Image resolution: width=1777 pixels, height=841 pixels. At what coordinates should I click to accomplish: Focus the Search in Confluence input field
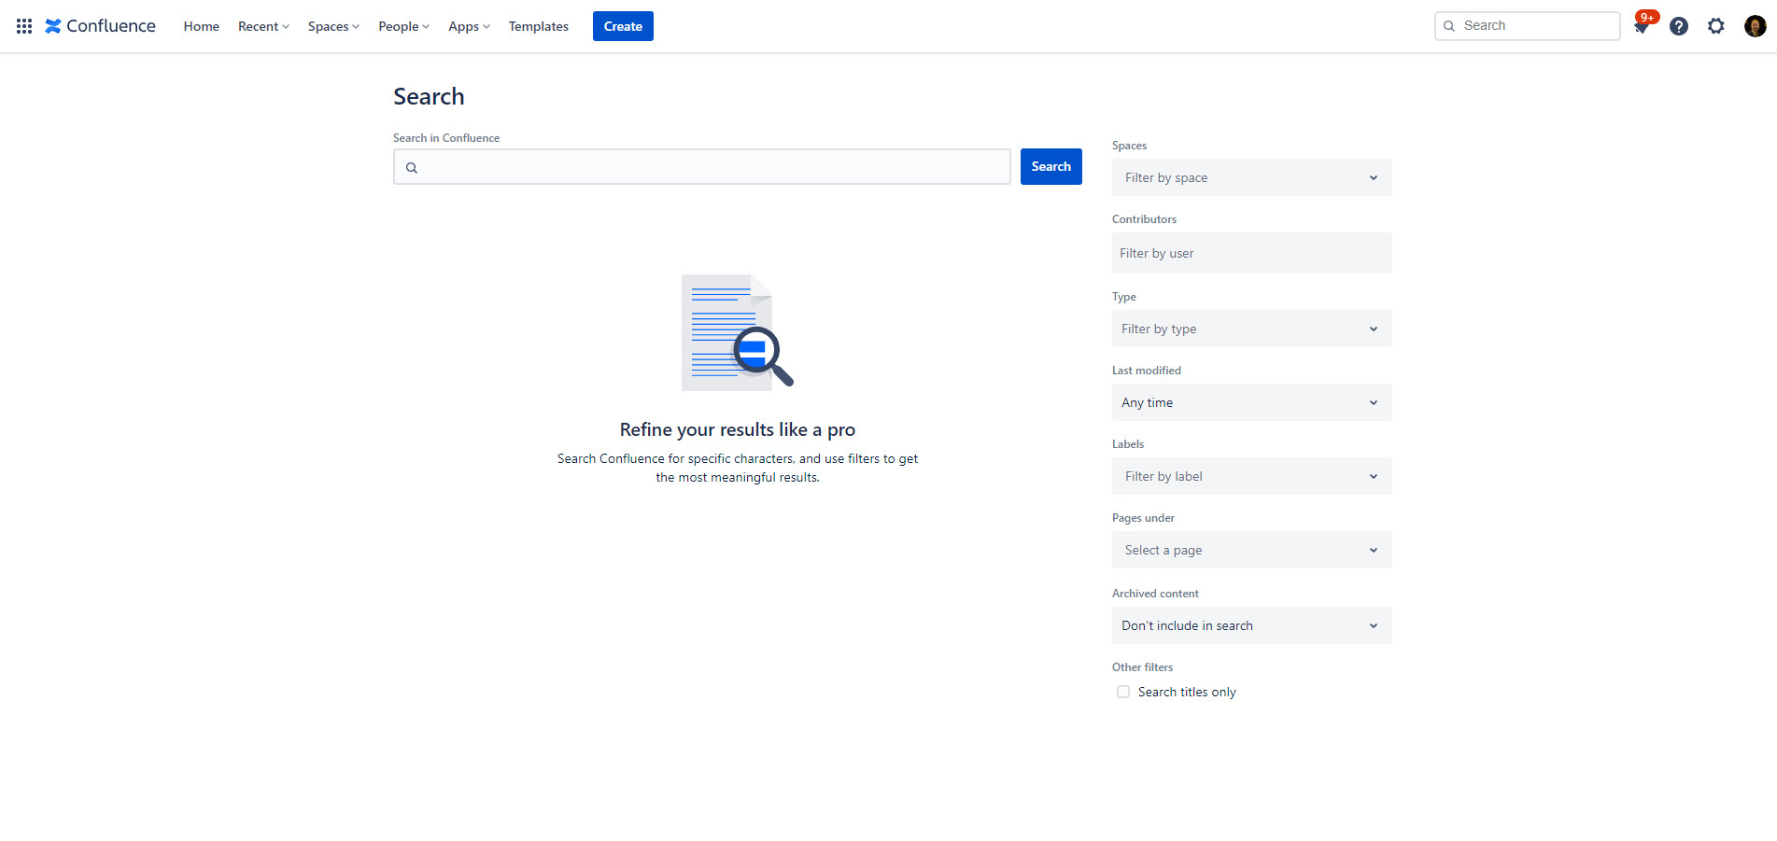point(702,167)
